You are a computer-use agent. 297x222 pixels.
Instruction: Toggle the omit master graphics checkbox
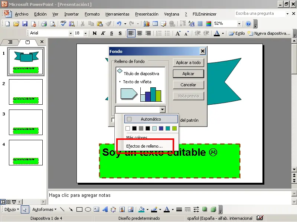point(113,120)
